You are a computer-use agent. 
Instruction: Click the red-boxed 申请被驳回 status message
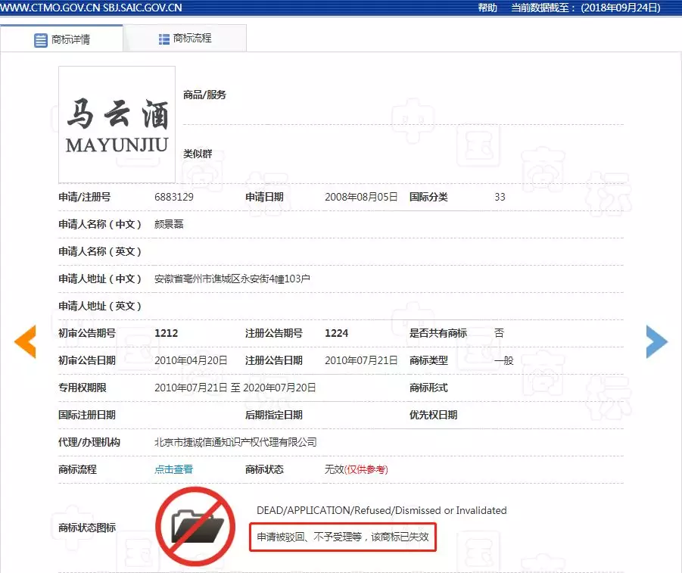[343, 537]
